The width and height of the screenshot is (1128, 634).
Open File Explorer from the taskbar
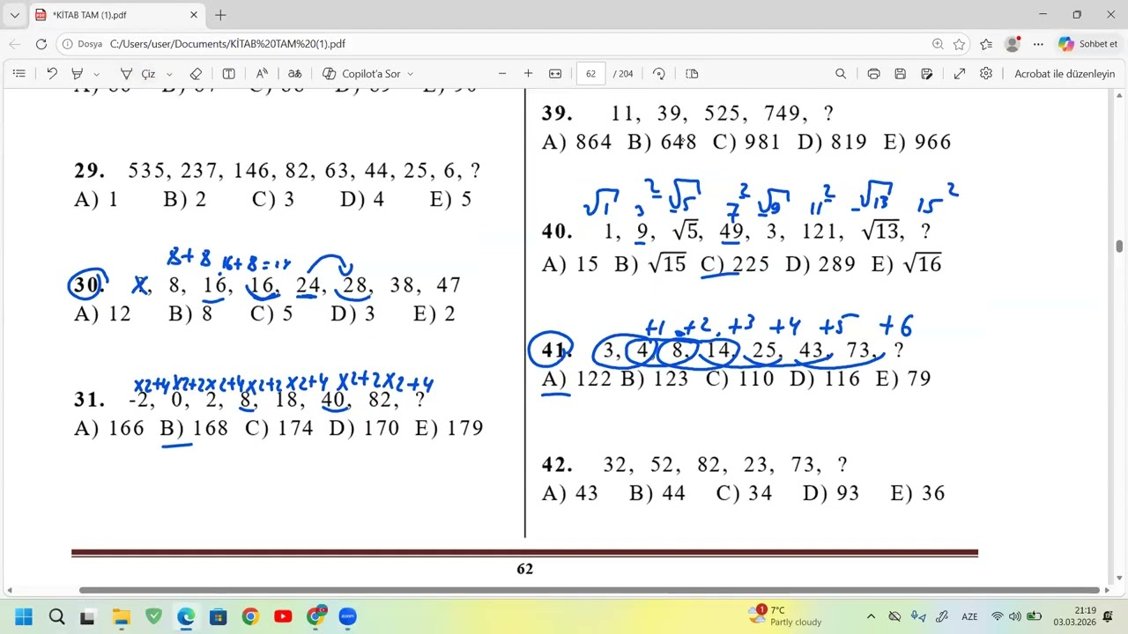pos(121,616)
